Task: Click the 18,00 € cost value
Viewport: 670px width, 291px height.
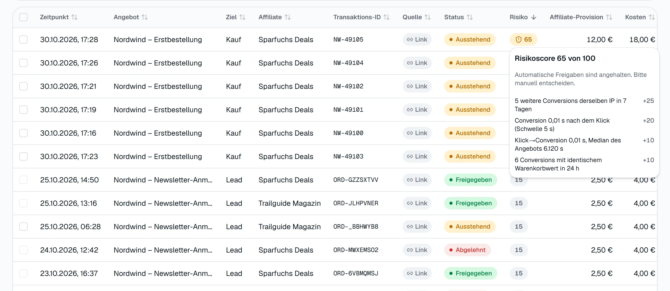Action: click(642, 39)
